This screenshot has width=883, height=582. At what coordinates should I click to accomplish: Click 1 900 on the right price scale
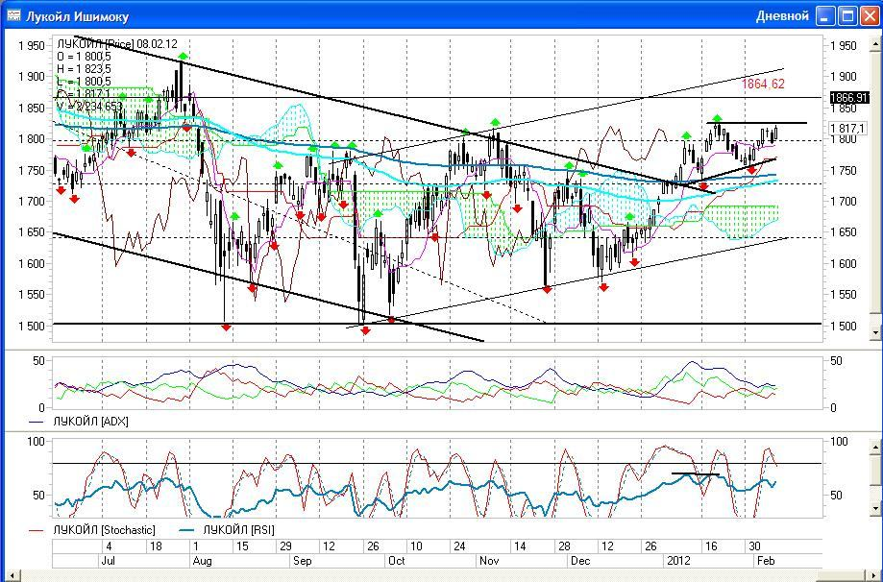point(844,77)
